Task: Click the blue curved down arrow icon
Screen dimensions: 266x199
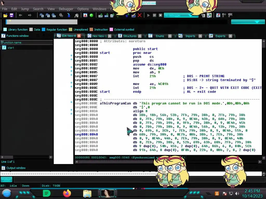Action: (x=69, y=15)
